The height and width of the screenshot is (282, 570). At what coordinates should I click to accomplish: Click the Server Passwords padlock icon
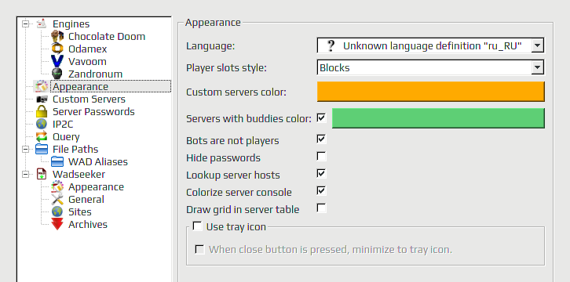[42, 112]
